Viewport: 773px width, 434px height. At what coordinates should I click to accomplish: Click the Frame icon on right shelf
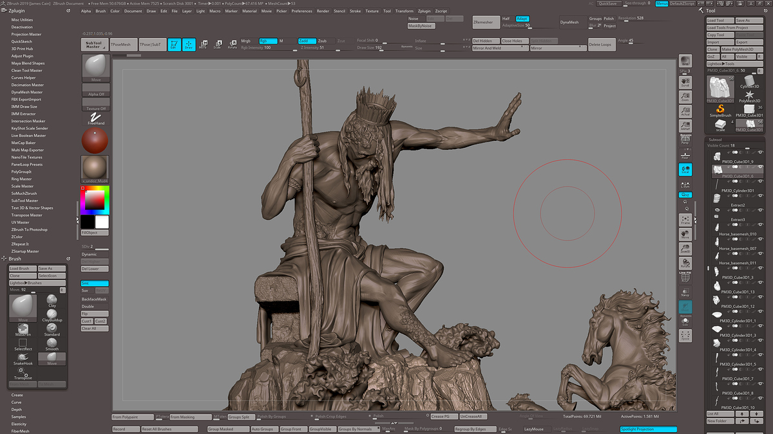click(685, 220)
